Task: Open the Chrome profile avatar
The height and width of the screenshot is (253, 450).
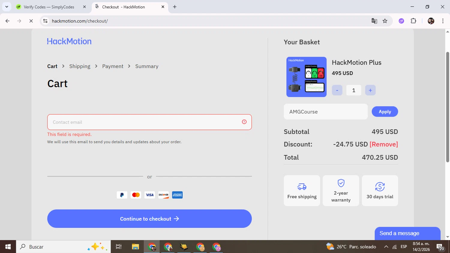Action: tap(431, 21)
